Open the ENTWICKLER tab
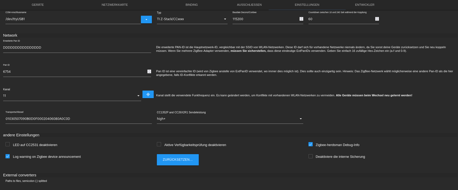 click(365, 5)
